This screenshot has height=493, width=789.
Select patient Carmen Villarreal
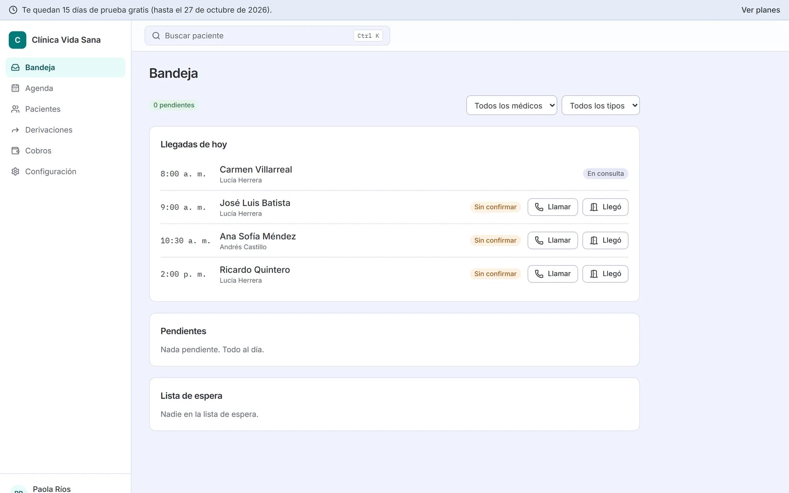pos(256,170)
